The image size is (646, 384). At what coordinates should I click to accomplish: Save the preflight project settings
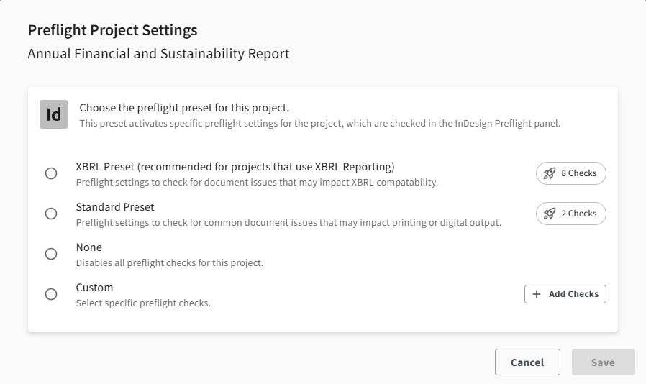coord(603,362)
